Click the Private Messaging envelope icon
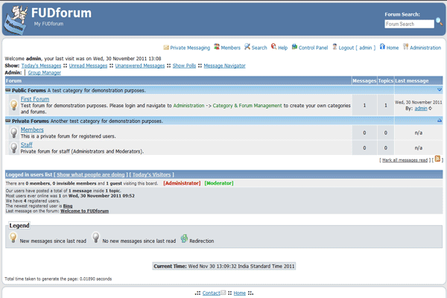The width and height of the screenshot is (447, 298). 166,48
